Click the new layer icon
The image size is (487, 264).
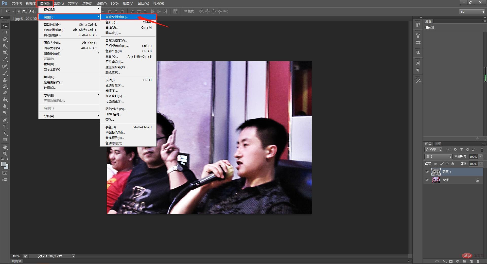click(x=471, y=261)
